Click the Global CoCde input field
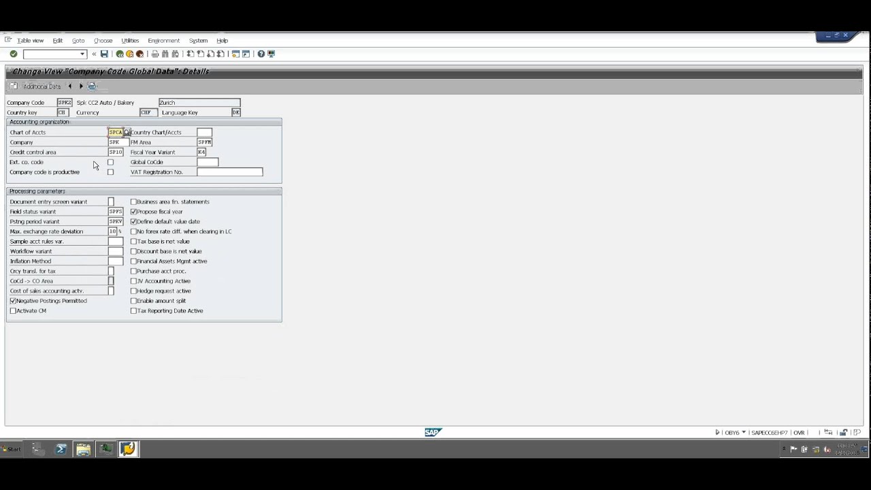 pyautogui.click(x=208, y=162)
